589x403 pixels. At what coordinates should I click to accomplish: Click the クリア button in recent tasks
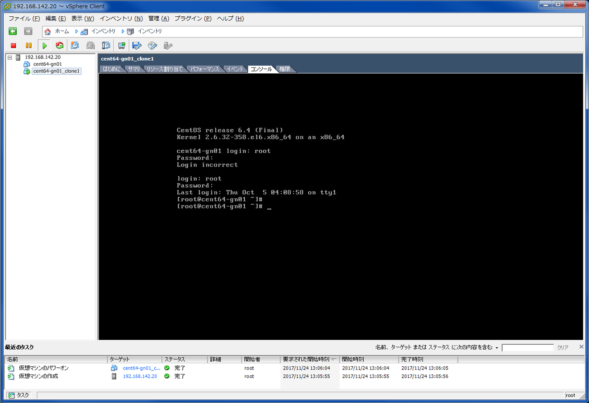pyautogui.click(x=563, y=347)
